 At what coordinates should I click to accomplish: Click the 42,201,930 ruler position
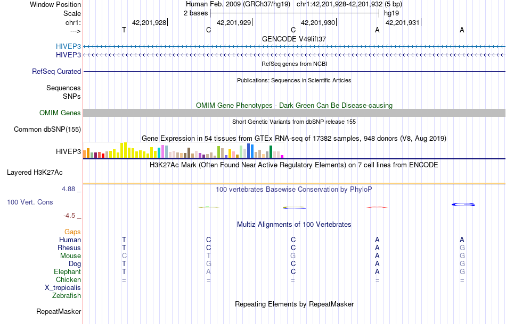coord(318,22)
